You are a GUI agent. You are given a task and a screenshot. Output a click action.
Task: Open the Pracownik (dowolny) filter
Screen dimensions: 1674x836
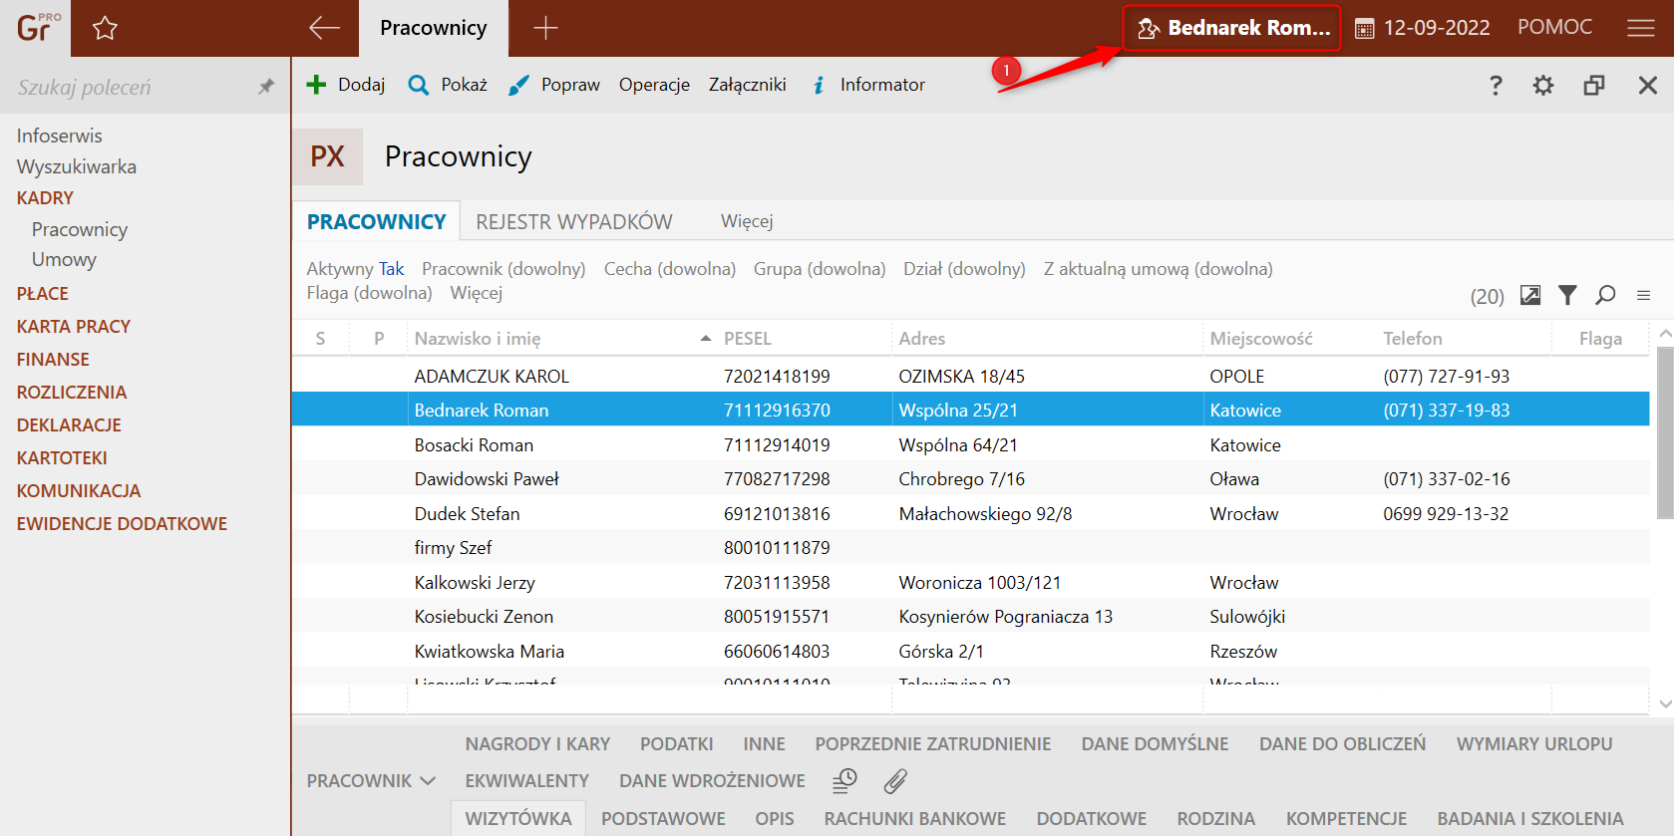click(x=503, y=269)
